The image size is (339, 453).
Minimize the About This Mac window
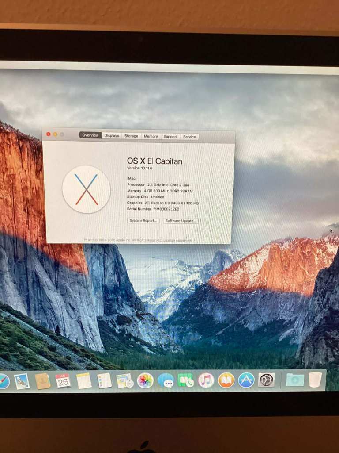point(55,134)
